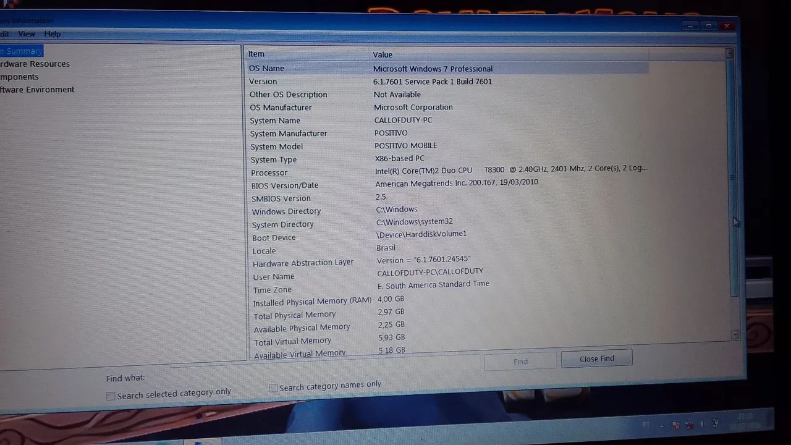The height and width of the screenshot is (445, 791).
Task: Click value 6.1.7601 Service Pack 1 Build 7601
Action: [433, 82]
